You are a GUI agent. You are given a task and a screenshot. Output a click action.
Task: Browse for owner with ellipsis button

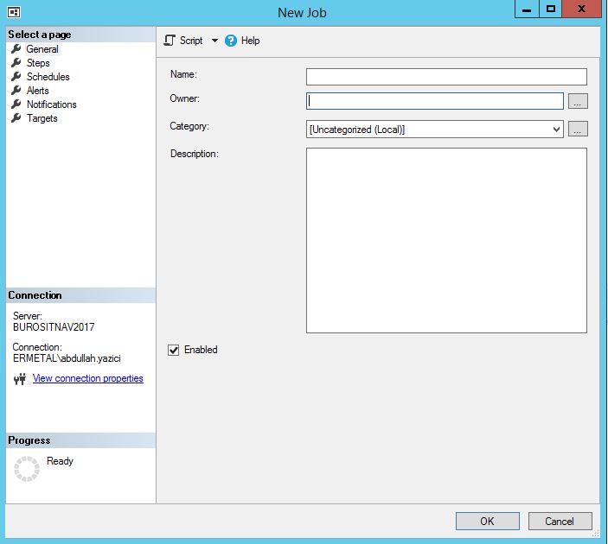coord(579,101)
